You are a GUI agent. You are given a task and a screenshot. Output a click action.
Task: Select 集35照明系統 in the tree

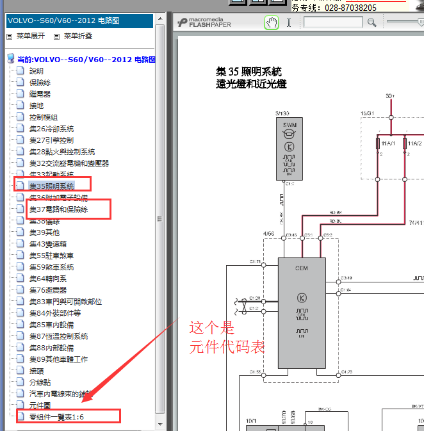[51, 186]
